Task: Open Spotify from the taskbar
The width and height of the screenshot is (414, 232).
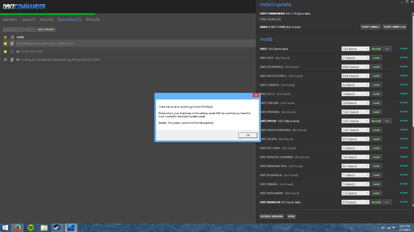Action: pyautogui.click(x=30, y=227)
